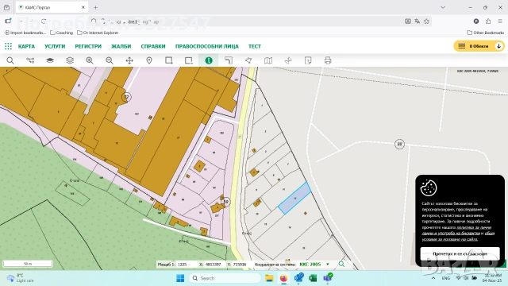Open the УСЛУГИ menu

tap(55, 46)
